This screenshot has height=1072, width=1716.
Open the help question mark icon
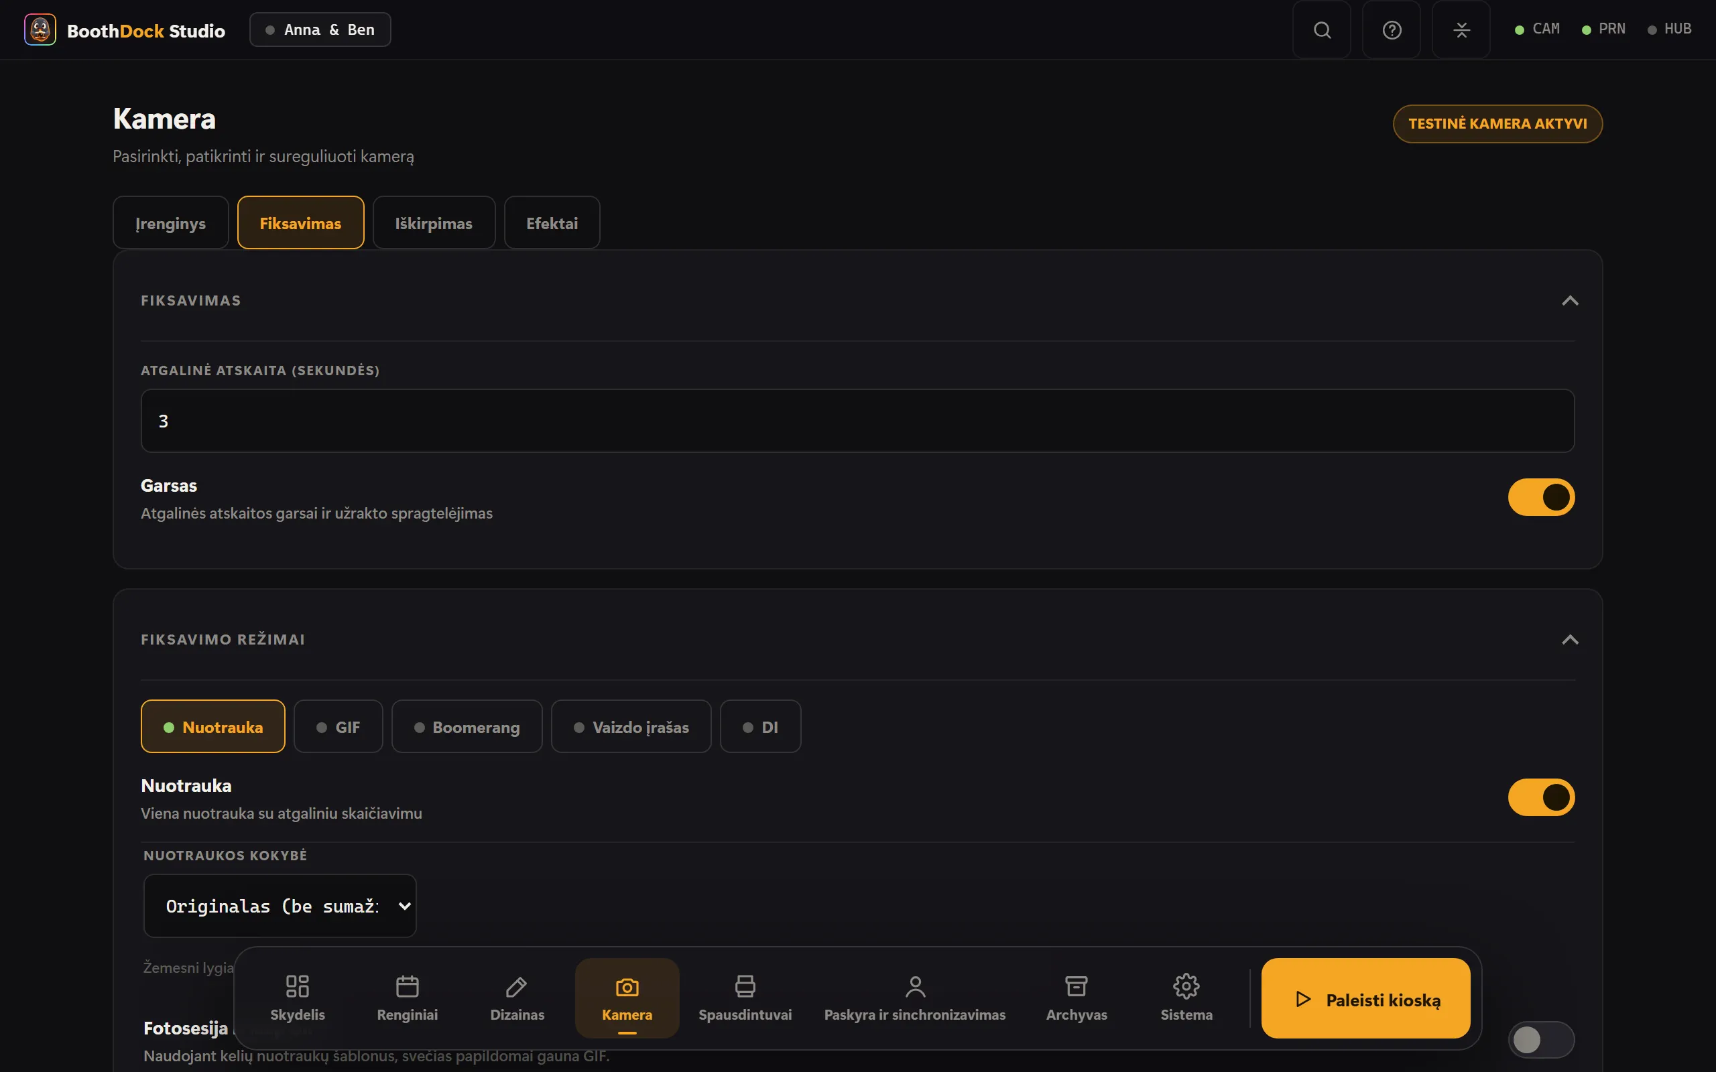click(1392, 29)
